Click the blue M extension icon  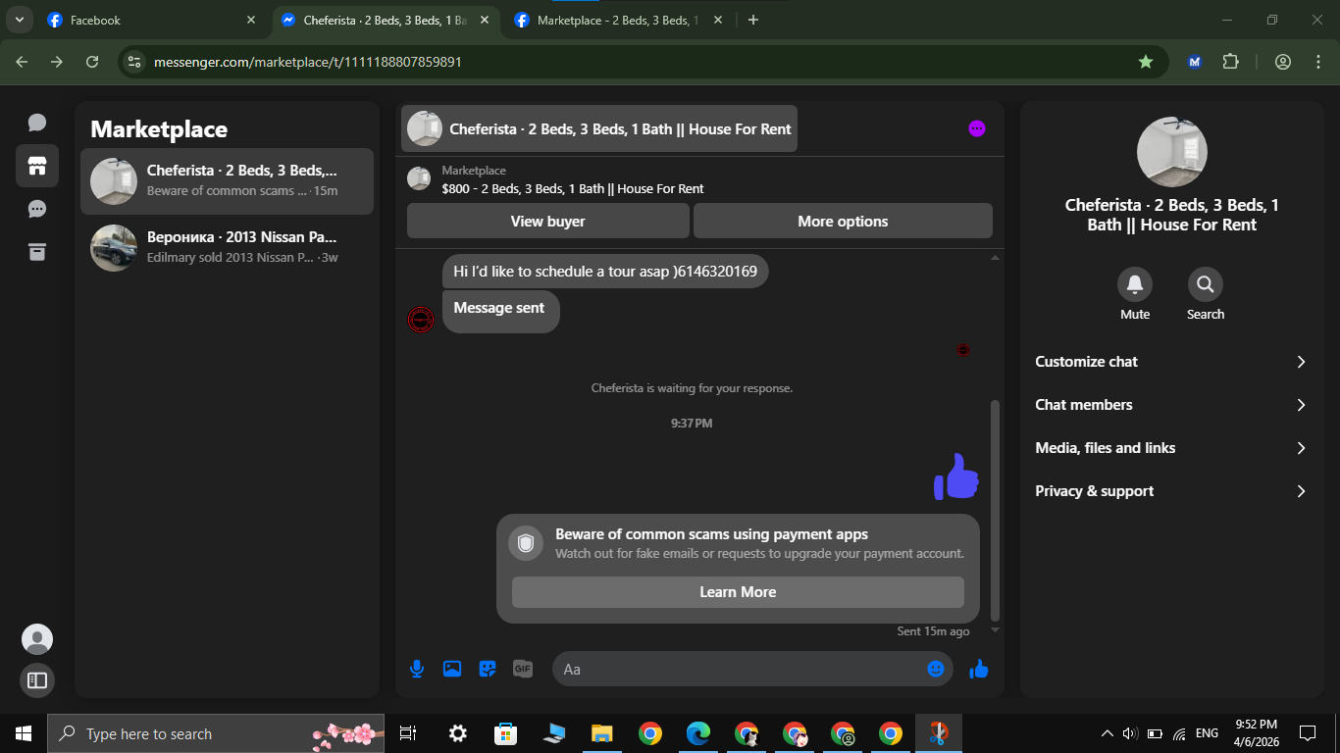coord(1195,62)
